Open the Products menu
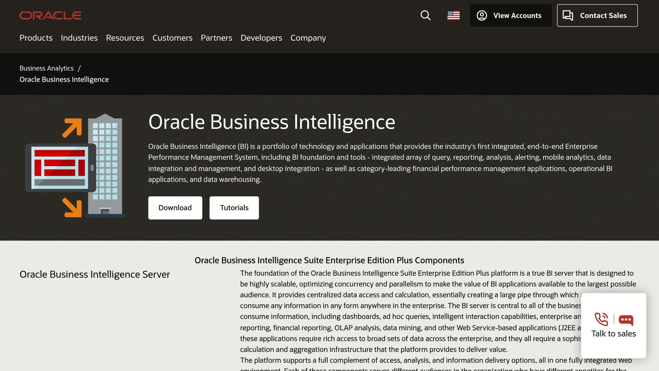Screen dimensions: 659x371 [36, 38]
